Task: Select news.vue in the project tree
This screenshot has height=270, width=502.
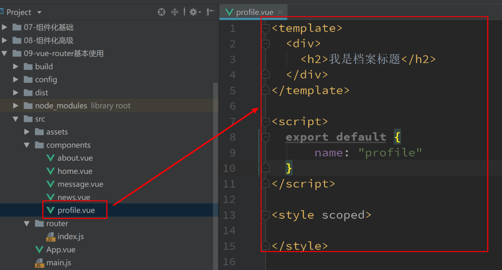Action: (74, 197)
